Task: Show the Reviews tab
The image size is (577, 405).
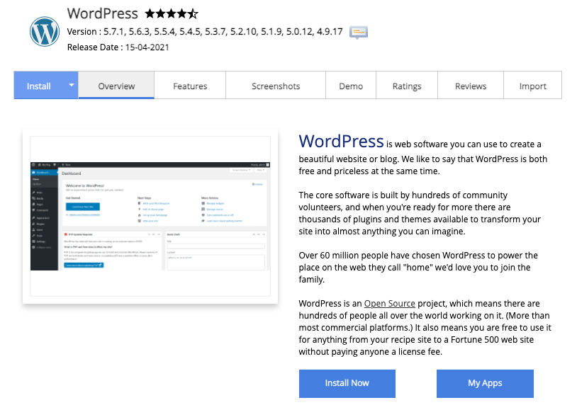Action: (471, 86)
